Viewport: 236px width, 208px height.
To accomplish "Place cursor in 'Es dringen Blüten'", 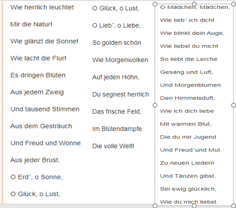I will click(x=38, y=75).
